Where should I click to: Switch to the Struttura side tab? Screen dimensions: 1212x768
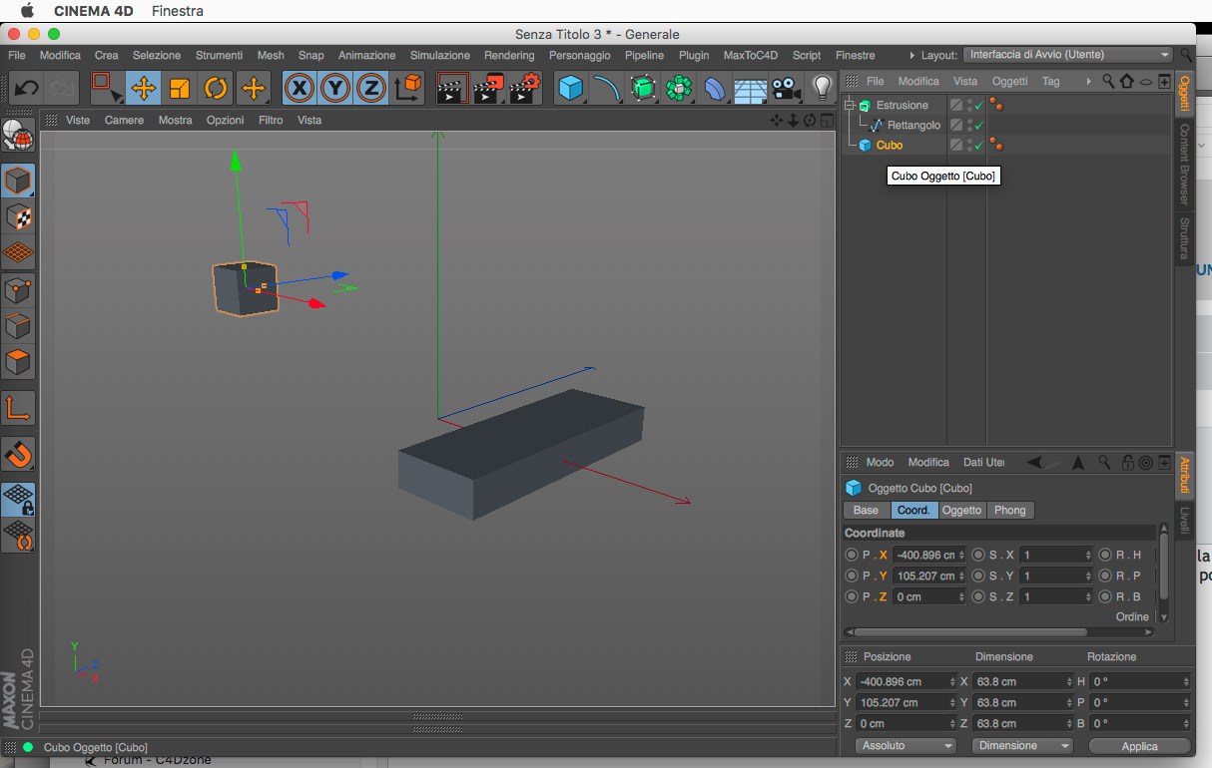(x=1184, y=238)
